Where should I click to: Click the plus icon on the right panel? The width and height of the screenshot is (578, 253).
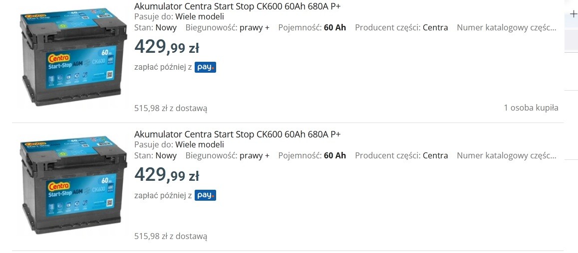(x=574, y=14)
